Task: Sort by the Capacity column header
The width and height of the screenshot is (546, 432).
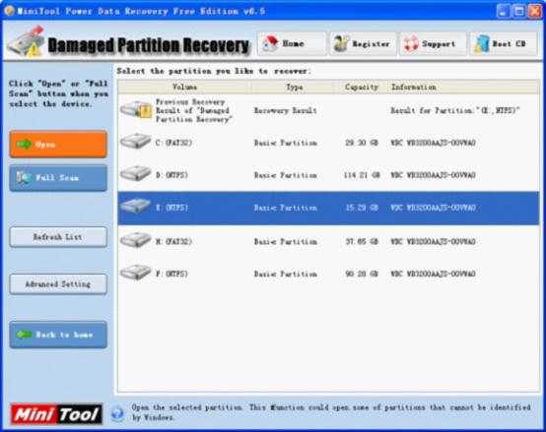Action: click(361, 88)
